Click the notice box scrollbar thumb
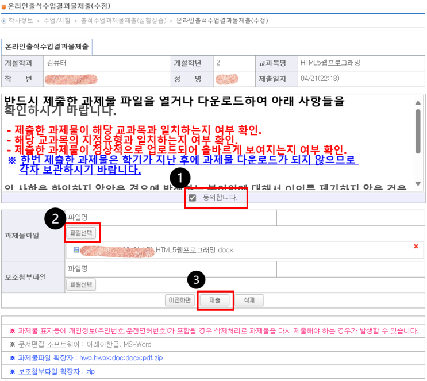This screenshot has height=381, width=427. point(418,131)
